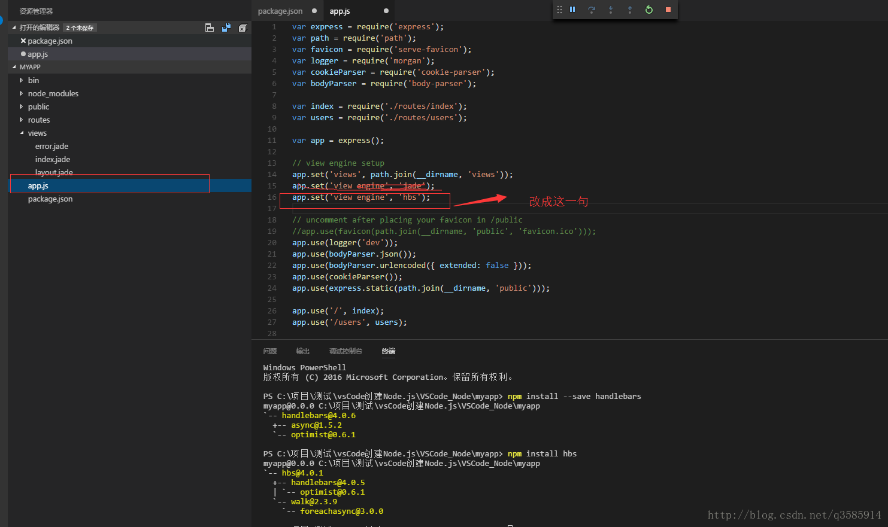Click unsaved dot on the app.js tab
The image size is (888, 527).
(x=386, y=11)
